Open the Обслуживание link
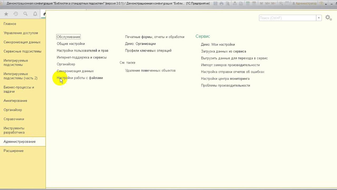Screen dimensions: 337x190 [x=68, y=37]
